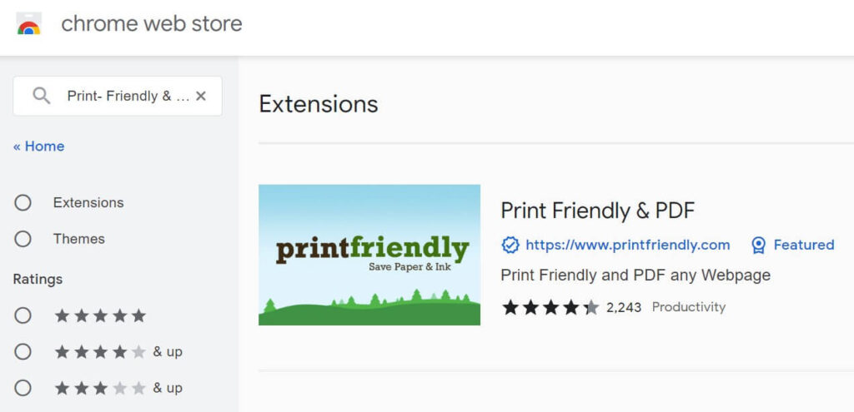Image resolution: width=854 pixels, height=412 pixels.
Task: Select the Themes radio button
Action: (x=23, y=239)
